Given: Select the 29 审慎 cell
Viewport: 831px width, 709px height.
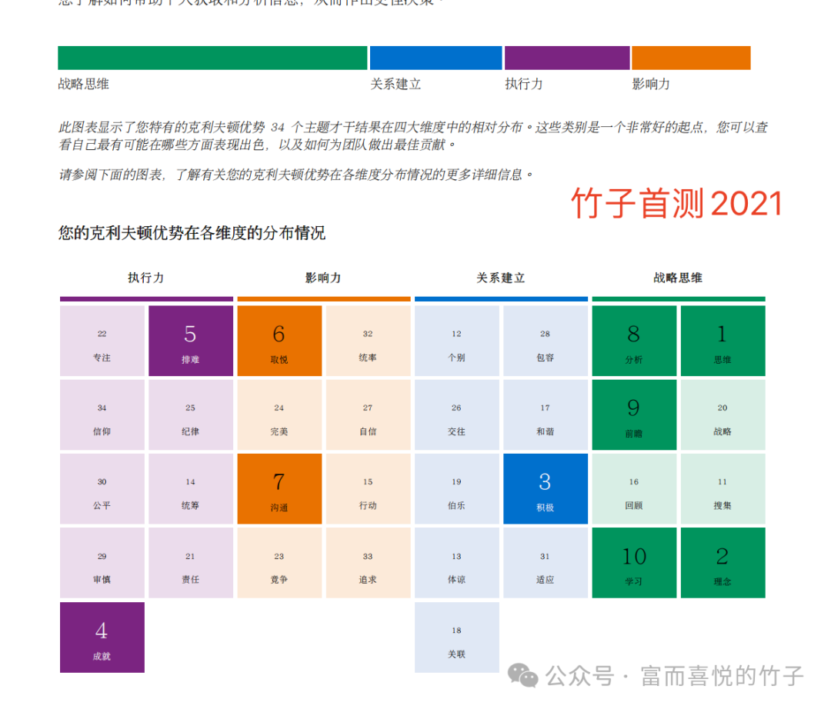Looking at the screenshot, I should point(102,563).
